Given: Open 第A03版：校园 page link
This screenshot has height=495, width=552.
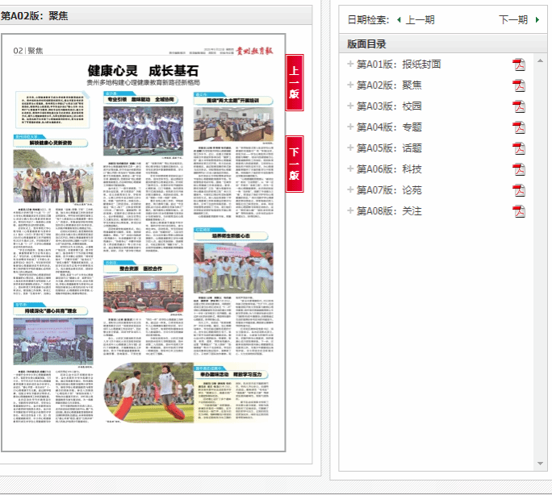Looking at the screenshot, I should (389, 106).
